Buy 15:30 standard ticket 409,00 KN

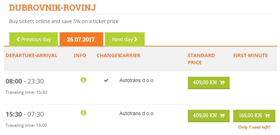pos(209,116)
